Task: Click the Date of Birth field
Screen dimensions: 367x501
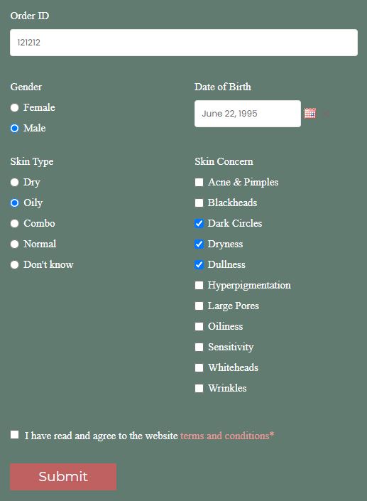Action: pos(248,114)
